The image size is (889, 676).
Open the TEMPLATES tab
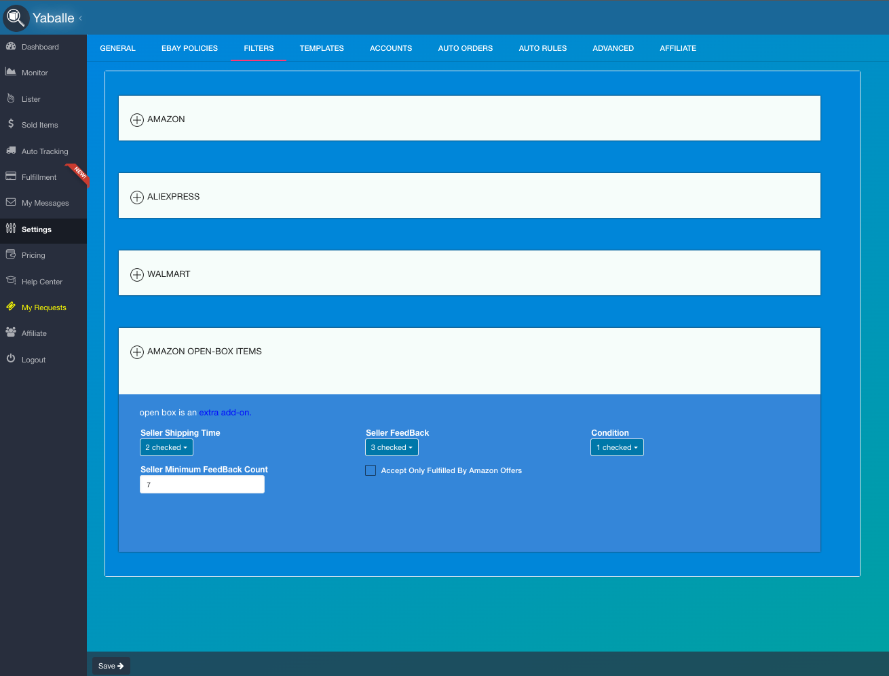click(322, 48)
